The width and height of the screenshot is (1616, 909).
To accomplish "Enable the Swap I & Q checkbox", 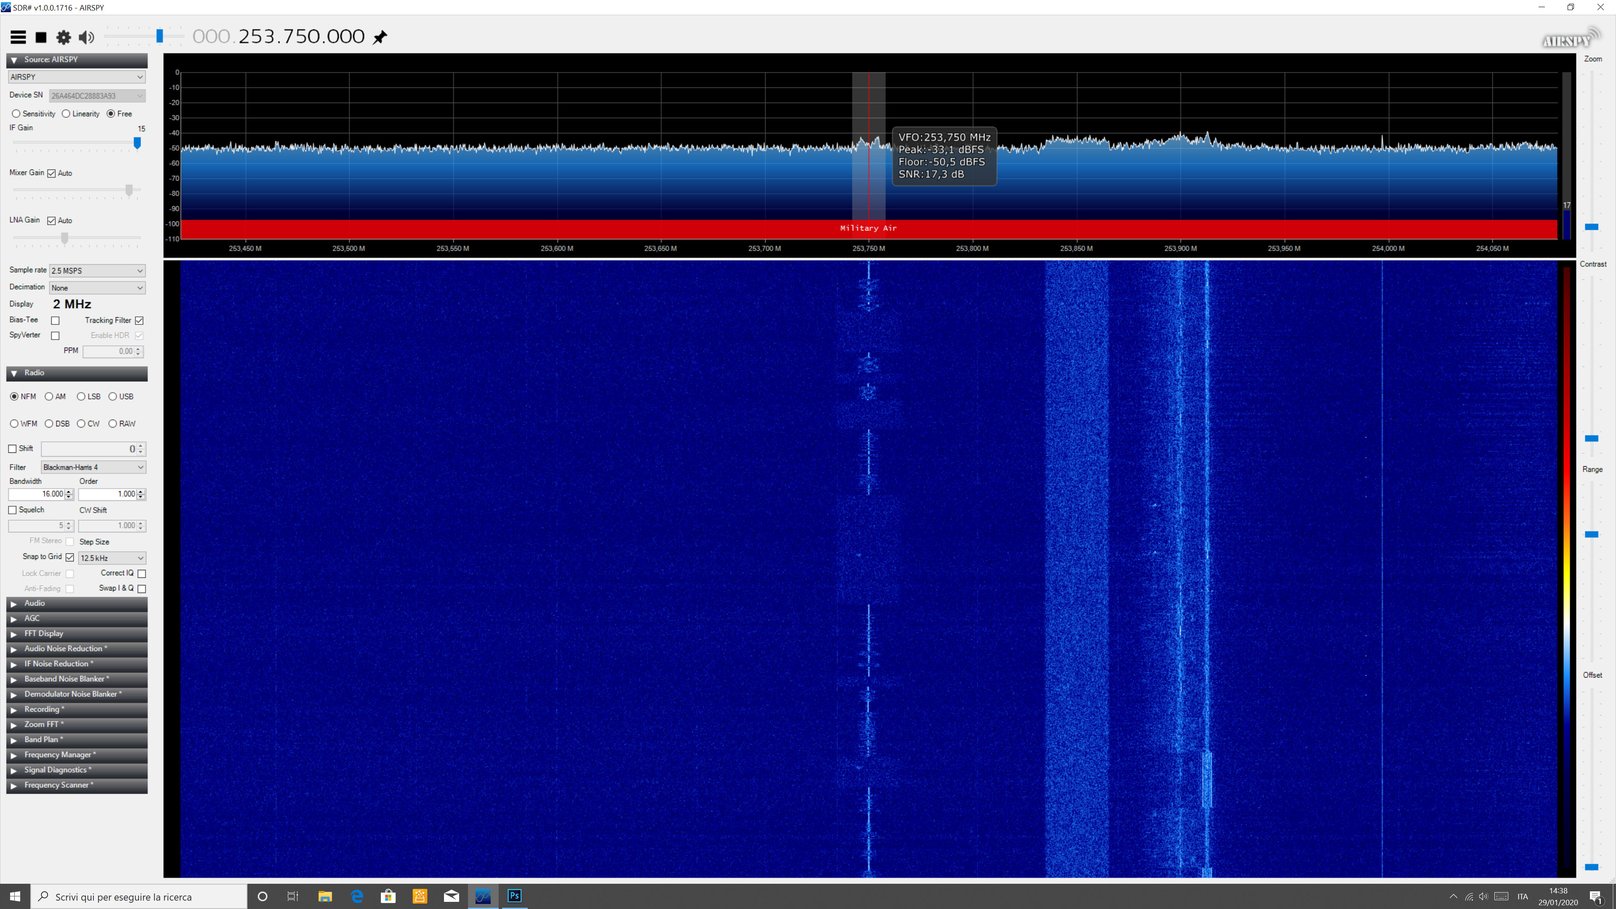I will (x=142, y=588).
